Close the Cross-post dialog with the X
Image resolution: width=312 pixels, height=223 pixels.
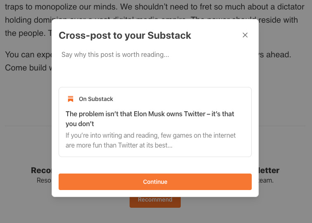point(245,35)
